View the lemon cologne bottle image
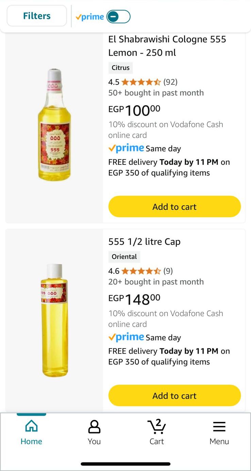The width and height of the screenshot is (251, 471). (x=54, y=125)
